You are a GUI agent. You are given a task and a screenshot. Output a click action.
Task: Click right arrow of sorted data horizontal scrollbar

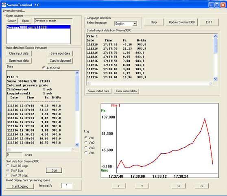[211, 83]
